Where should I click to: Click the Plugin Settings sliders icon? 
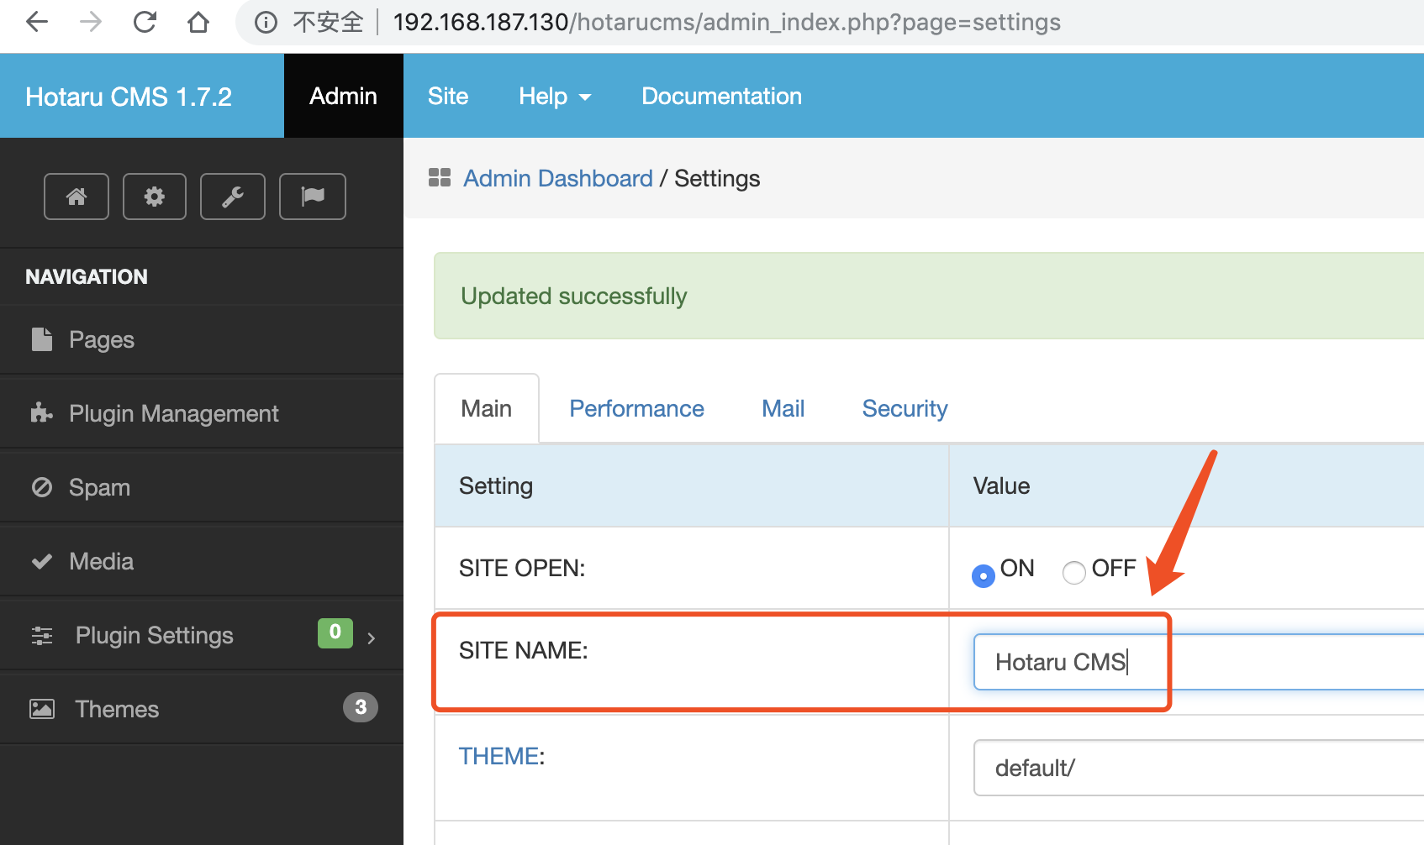pos(42,636)
